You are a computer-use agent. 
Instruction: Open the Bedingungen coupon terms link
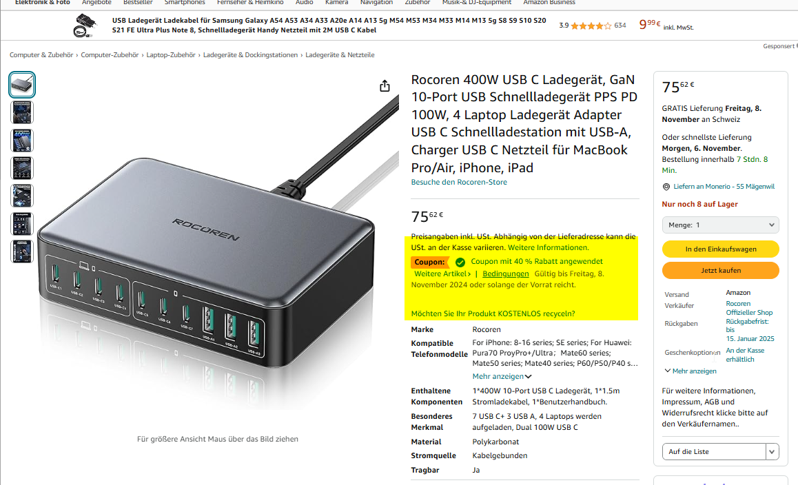(x=505, y=274)
